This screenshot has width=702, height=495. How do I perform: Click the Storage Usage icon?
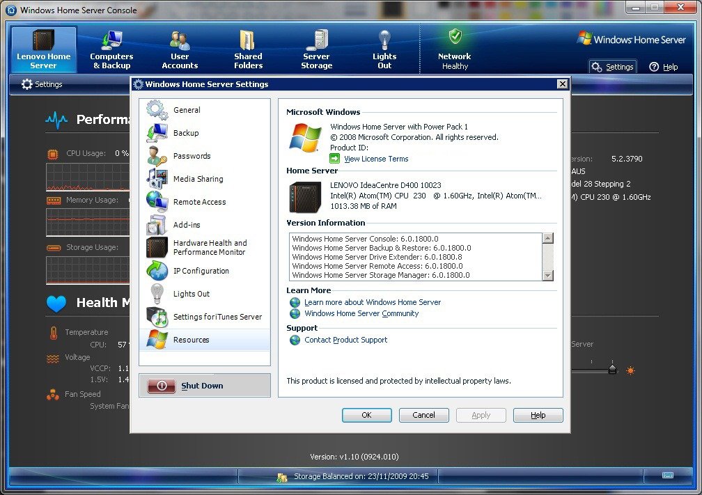[x=54, y=248]
